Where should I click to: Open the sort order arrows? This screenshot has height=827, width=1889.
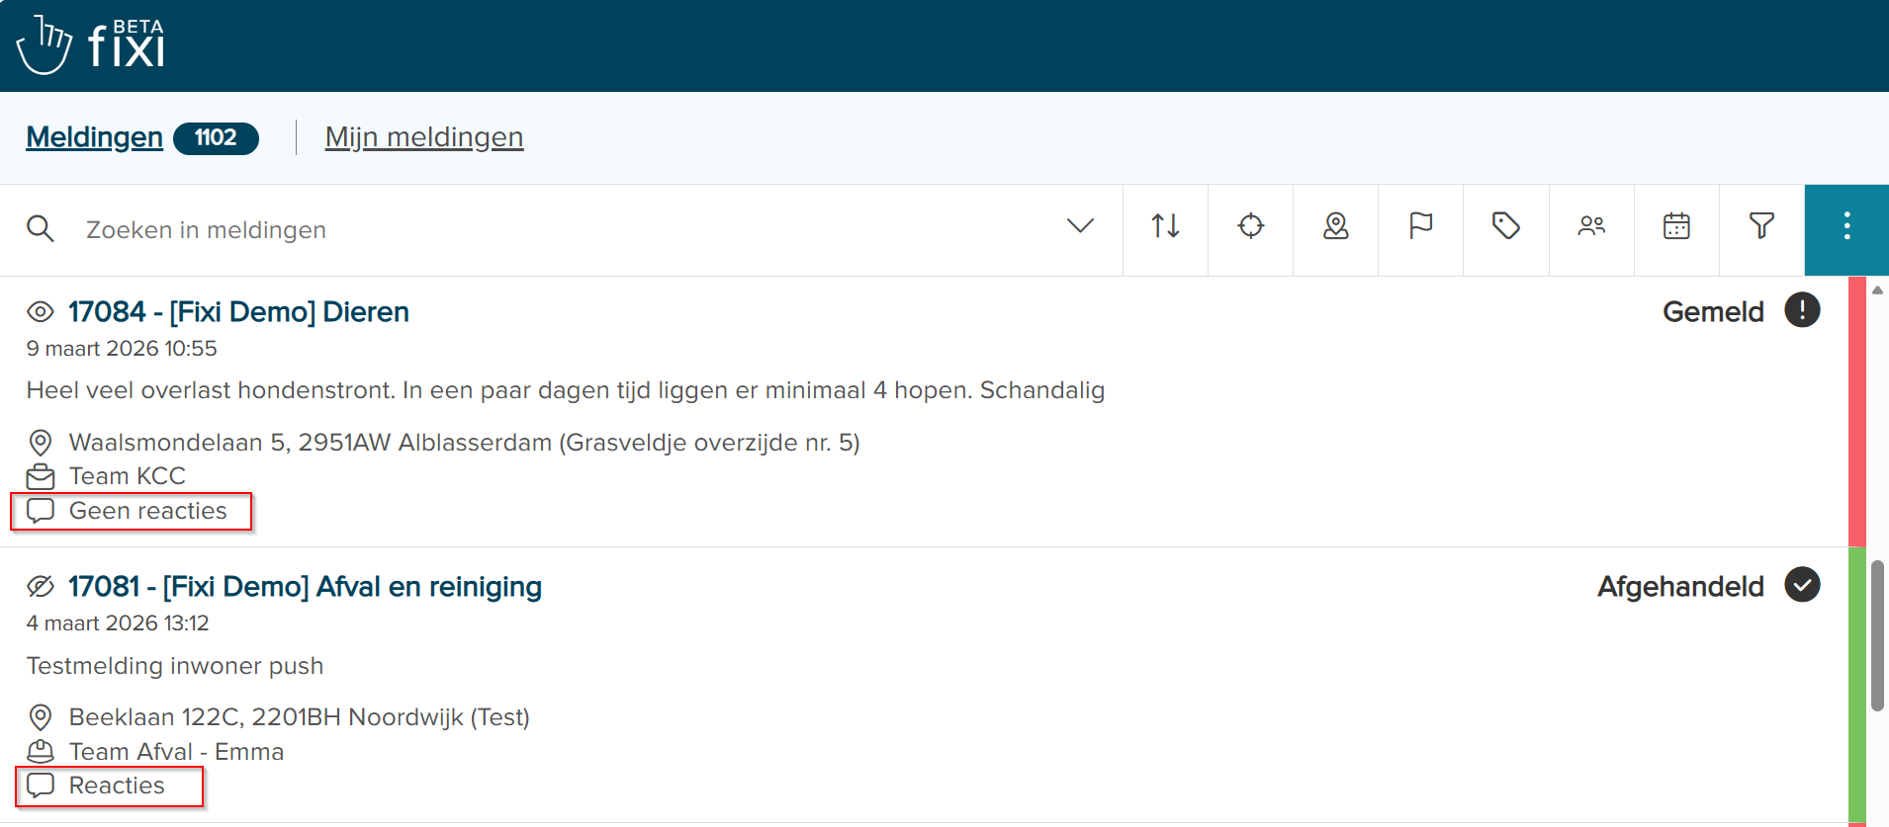pos(1165,226)
